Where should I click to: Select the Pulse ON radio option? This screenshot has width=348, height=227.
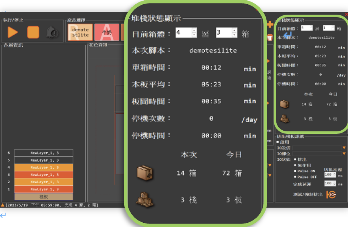click(295, 171)
